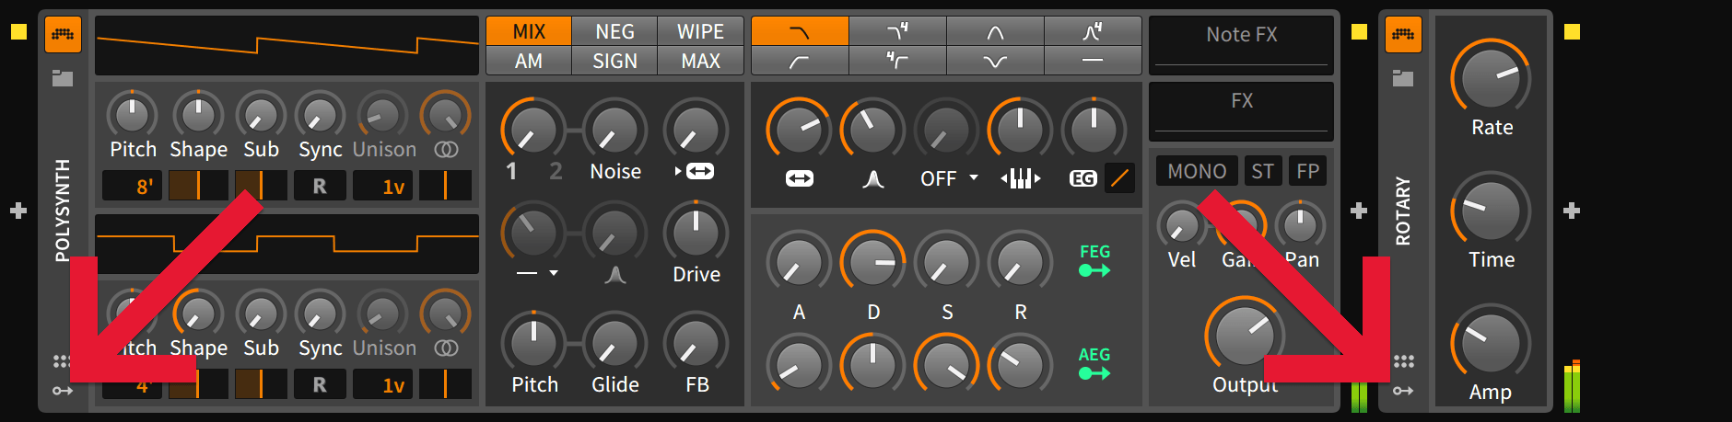The height and width of the screenshot is (422, 1732).
Task: Click the Drive knob
Action: [x=696, y=233]
